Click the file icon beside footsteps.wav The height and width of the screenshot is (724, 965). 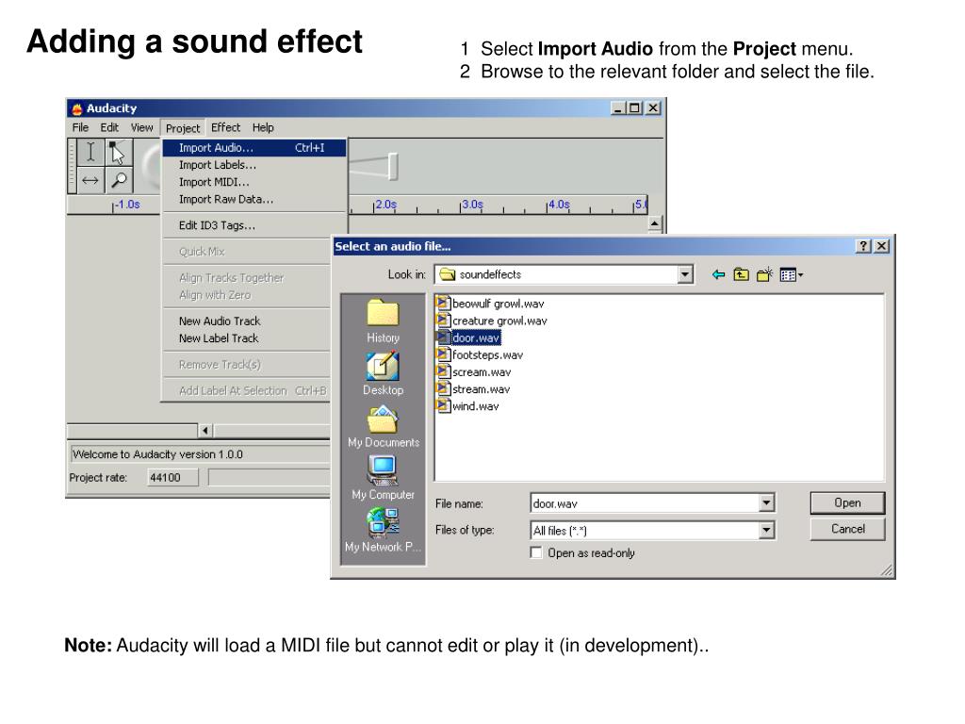click(x=443, y=354)
